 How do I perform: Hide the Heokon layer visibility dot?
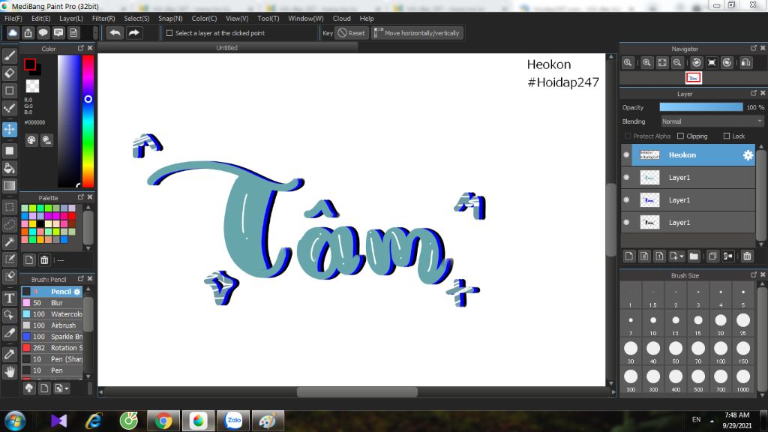(626, 154)
